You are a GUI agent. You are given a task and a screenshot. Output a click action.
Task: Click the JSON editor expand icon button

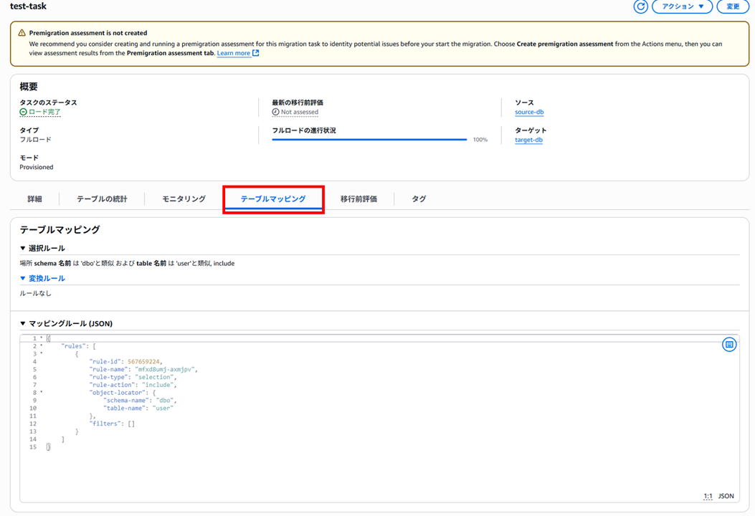(729, 345)
